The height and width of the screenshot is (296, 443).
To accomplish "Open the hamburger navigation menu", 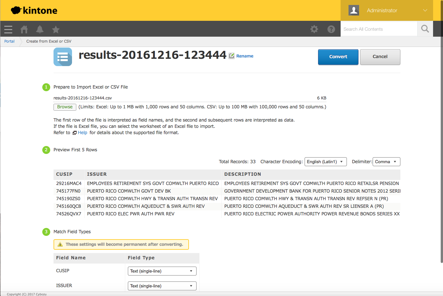I will coord(8,29).
